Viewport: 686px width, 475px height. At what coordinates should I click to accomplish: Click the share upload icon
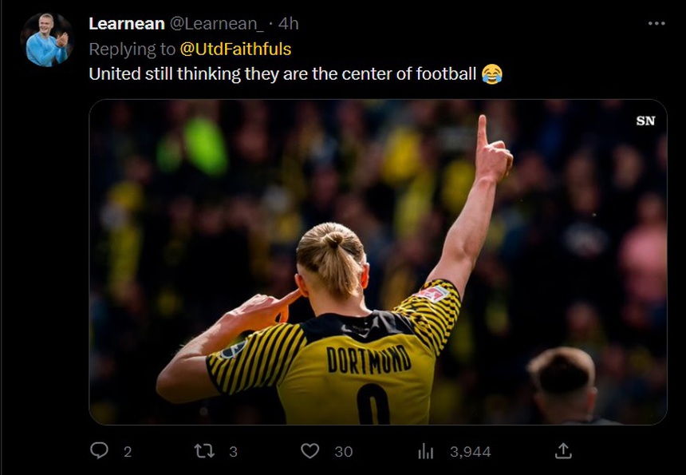click(x=563, y=450)
